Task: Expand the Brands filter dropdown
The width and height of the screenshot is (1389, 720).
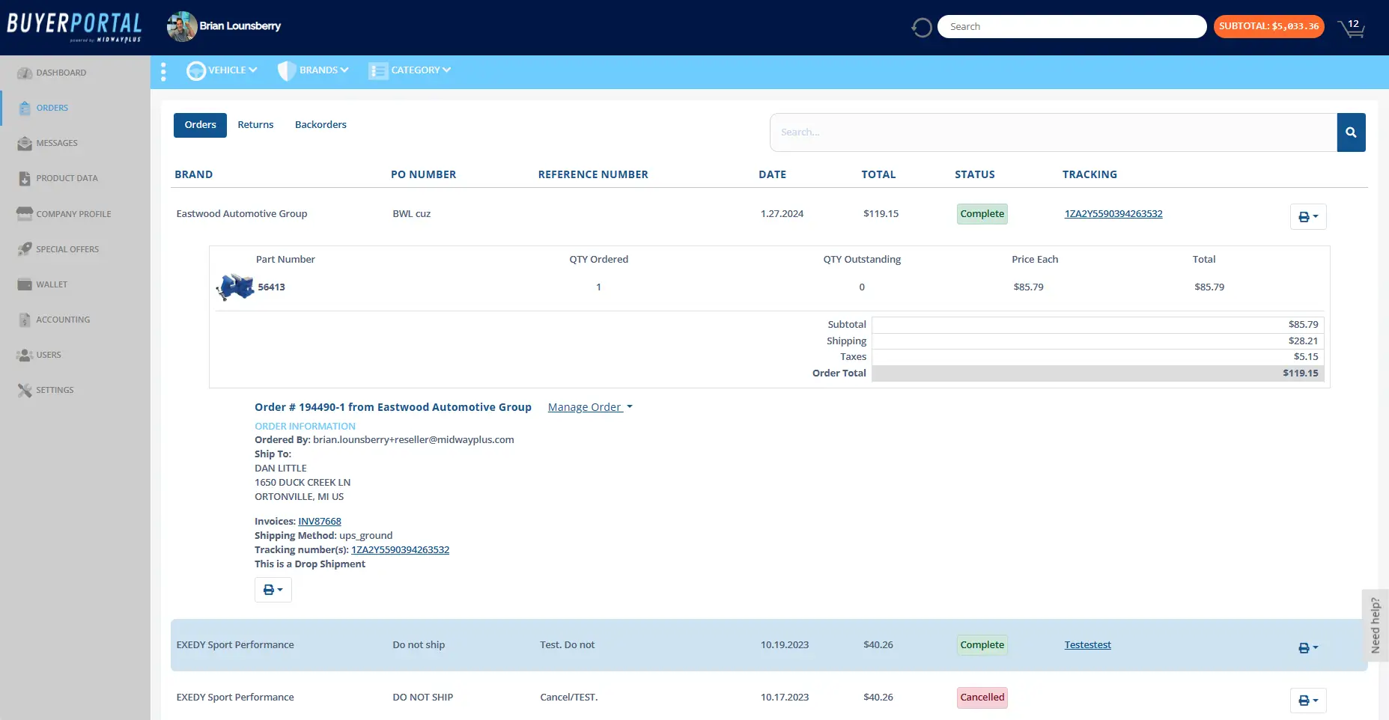Action: (313, 70)
